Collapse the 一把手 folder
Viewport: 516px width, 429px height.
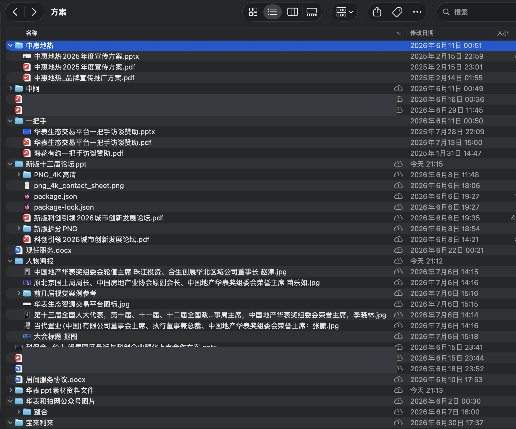(10, 121)
